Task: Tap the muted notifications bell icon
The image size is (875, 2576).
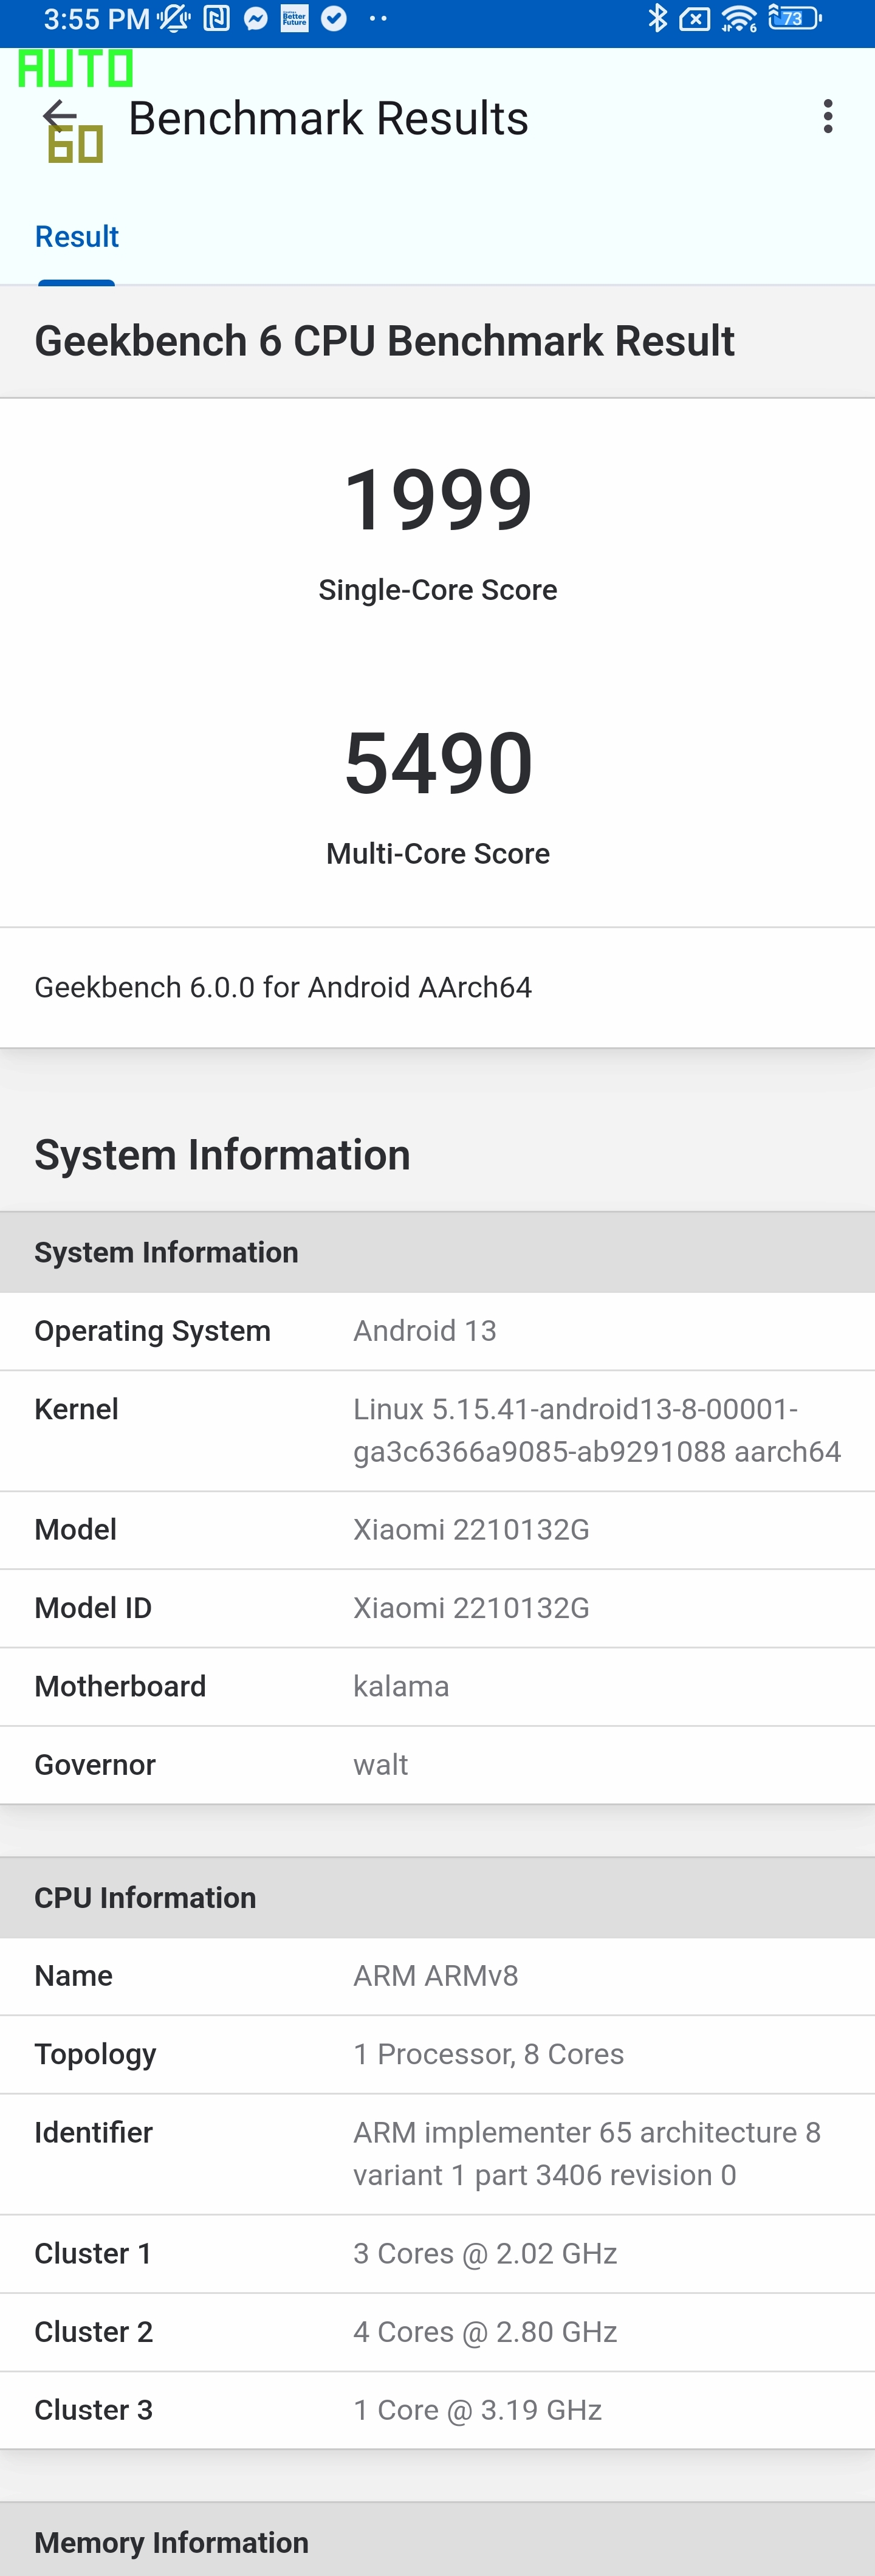Action: pos(173,19)
